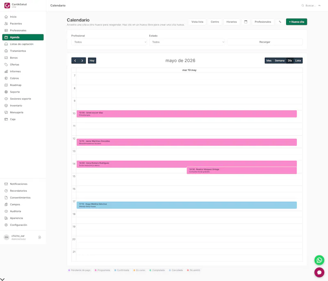328x281 pixels.
Task: Open Ofertas tag icon
Action: (6, 65)
